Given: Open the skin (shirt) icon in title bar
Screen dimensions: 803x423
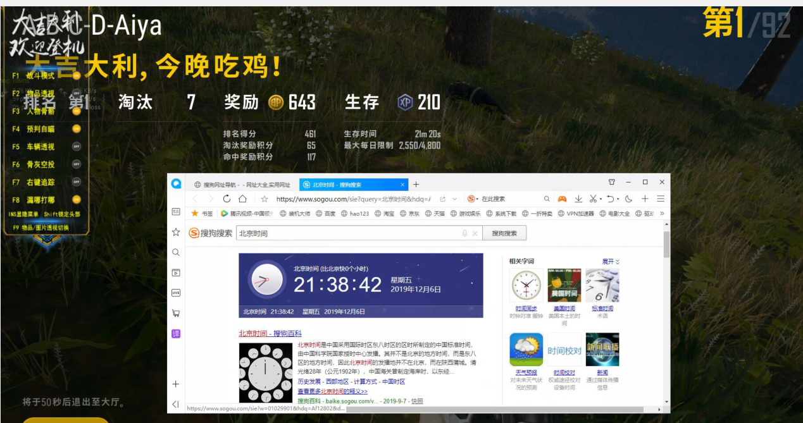Looking at the screenshot, I should point(612,182).
